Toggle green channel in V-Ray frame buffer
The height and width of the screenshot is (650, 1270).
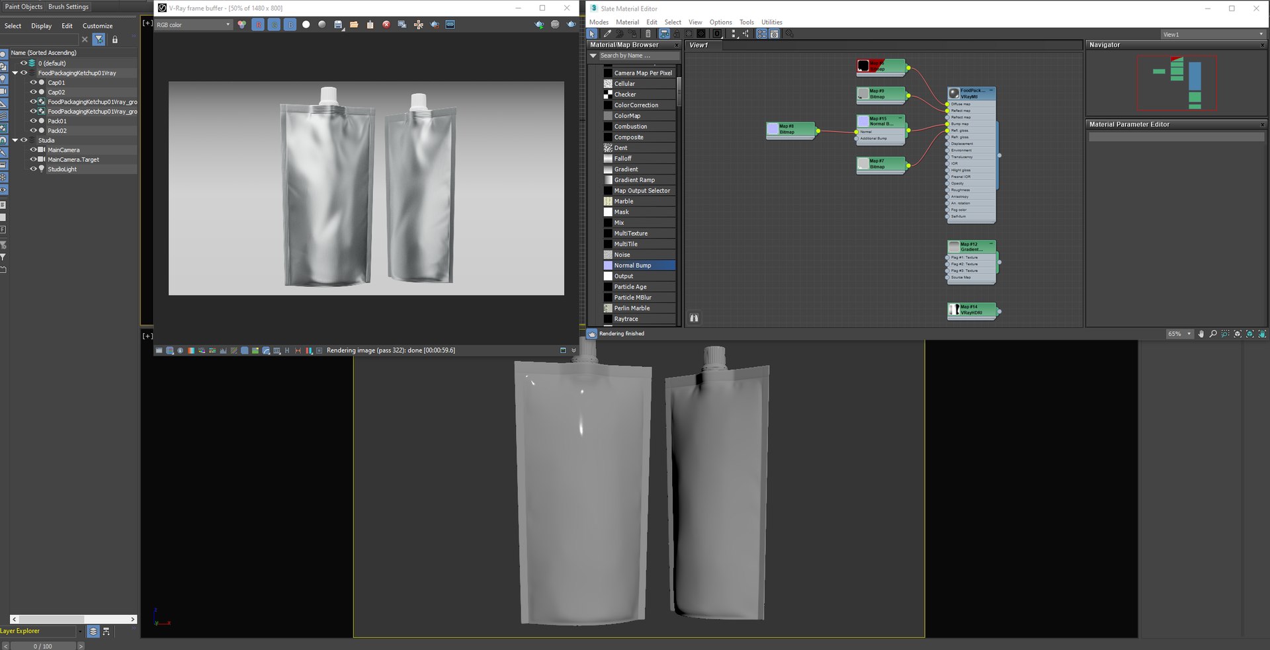(274, 24)
